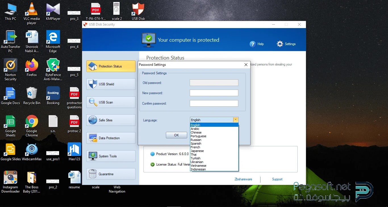Select ByteFence Anti-Malware desktop icon
The image size is (388, 207).
click(x=53, y=69)
